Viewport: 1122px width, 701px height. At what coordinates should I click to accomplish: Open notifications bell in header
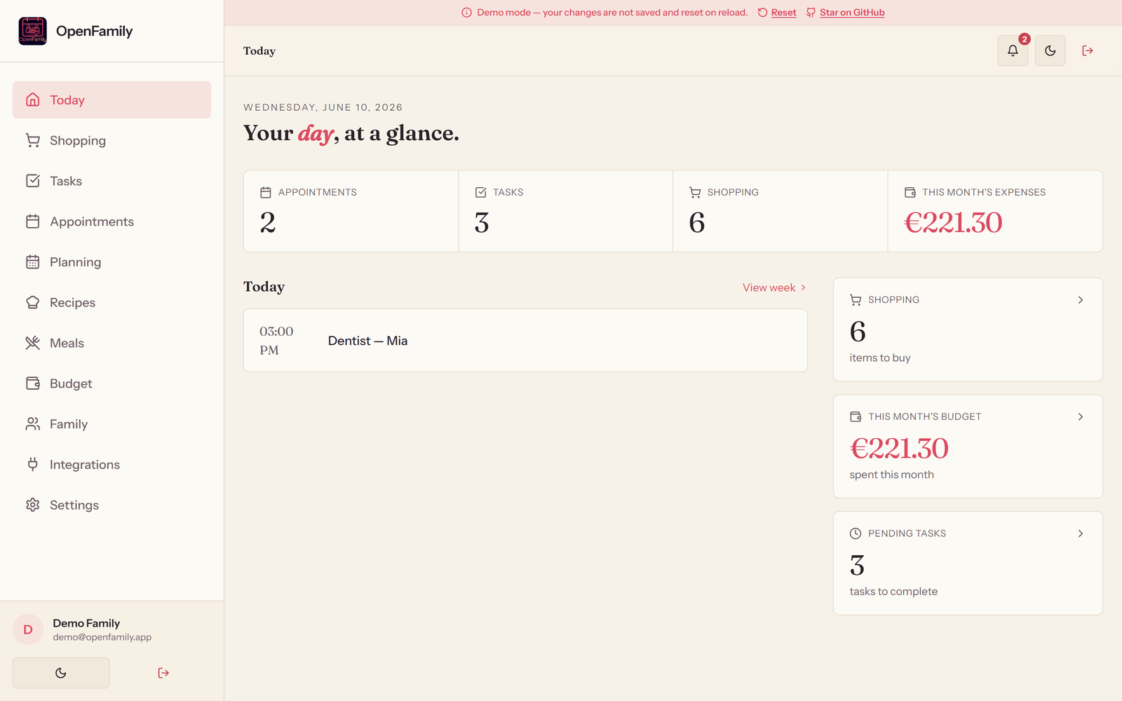1013,50
